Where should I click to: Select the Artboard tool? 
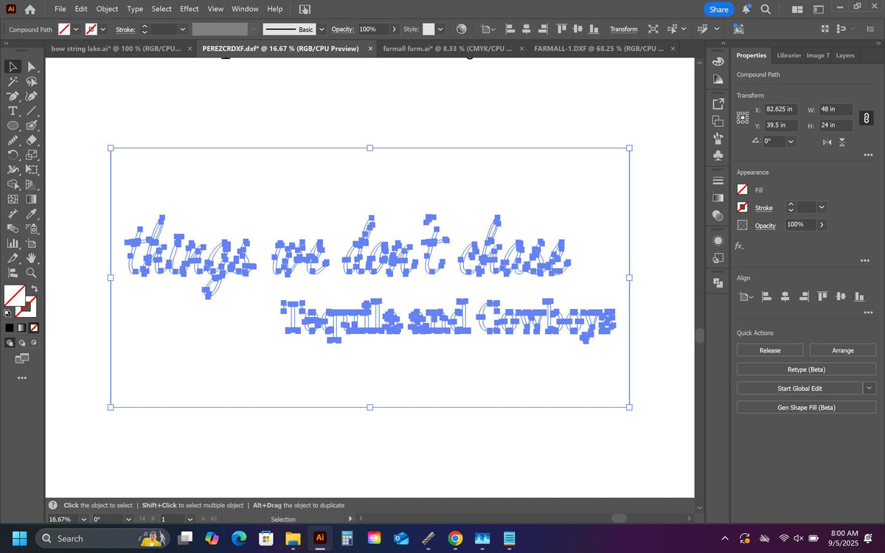(x=32, y=243)
